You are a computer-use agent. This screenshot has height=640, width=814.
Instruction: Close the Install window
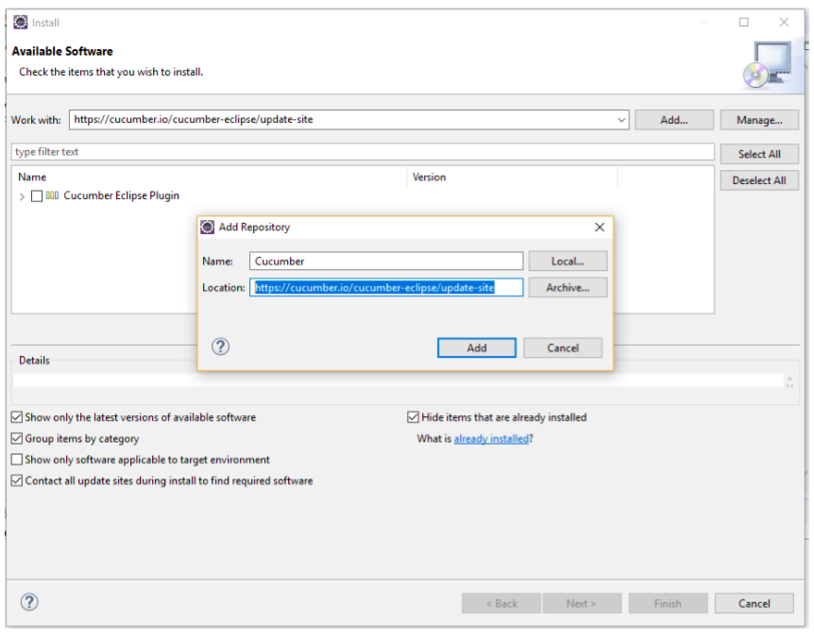(784, 22)
